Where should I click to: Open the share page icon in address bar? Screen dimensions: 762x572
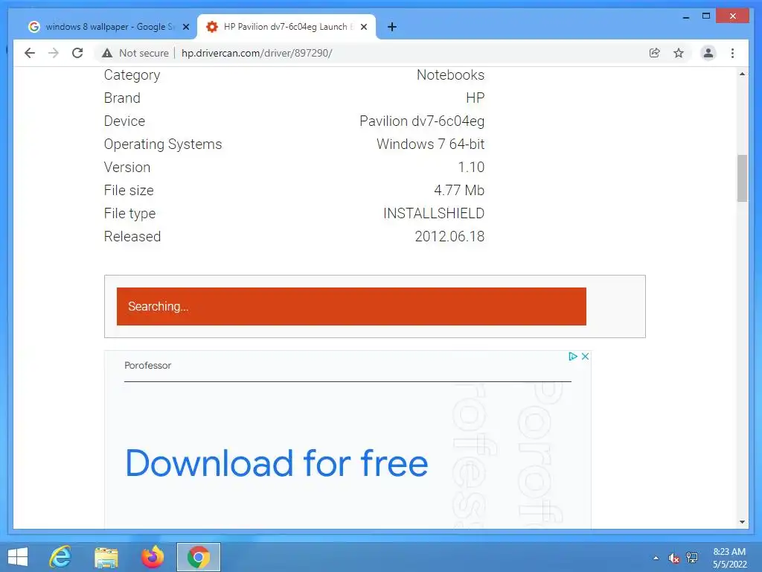[655, 53]
